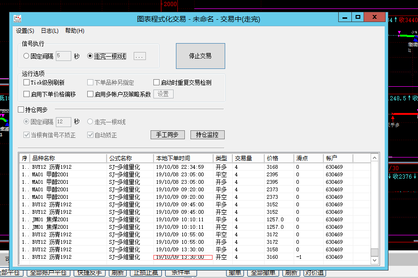This screenshot has height=278, width=418.
Task: Click the 类型 column header
Action: click(222, 158)
